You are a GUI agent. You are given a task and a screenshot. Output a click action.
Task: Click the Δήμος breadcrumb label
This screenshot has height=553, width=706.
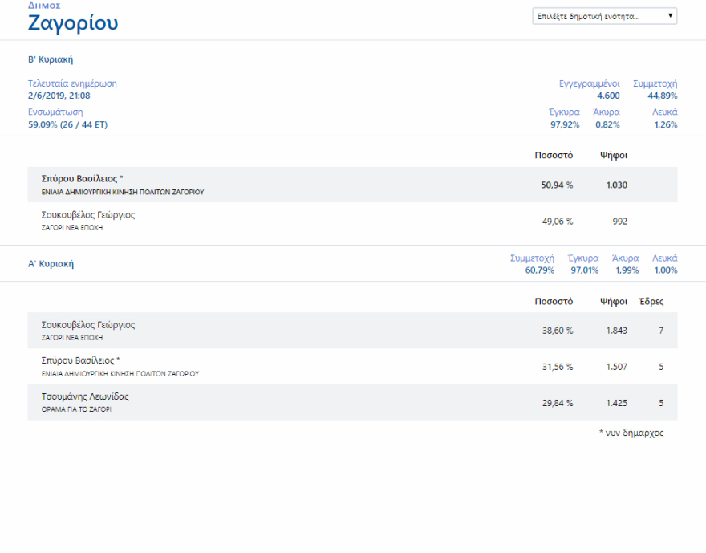(x=44, y=5)
